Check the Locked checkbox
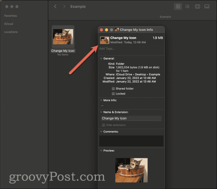Viewport: 217px width, 189px height. point(113,94)
